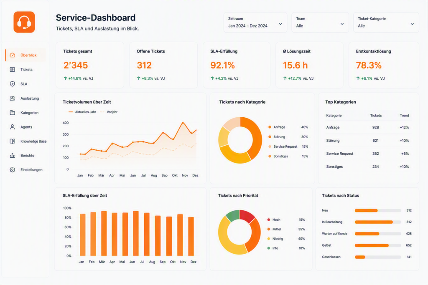428x285 pixels.
Task: Toggle Mittel priority legend entry
Action: click(286, 229)
